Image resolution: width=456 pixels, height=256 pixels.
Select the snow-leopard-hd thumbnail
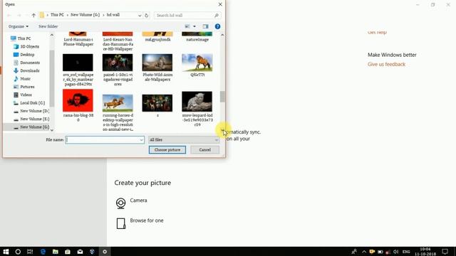[197, 102]
